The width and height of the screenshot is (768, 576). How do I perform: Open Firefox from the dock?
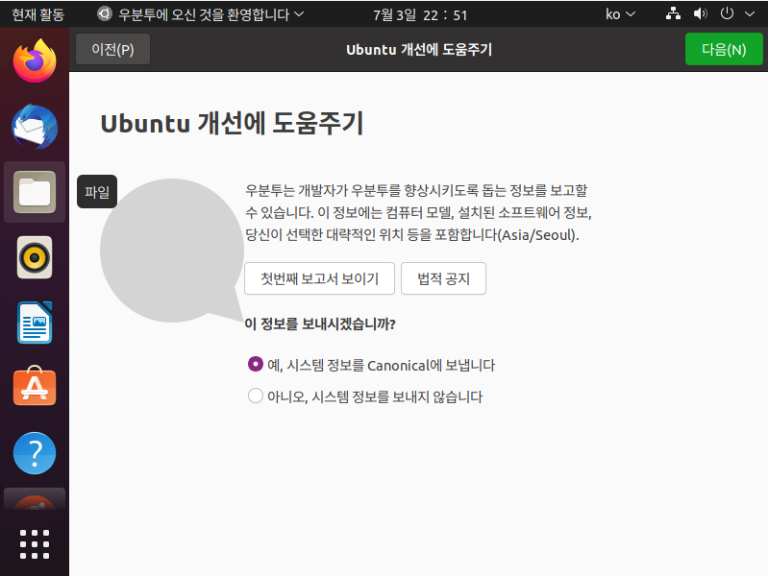35,61
